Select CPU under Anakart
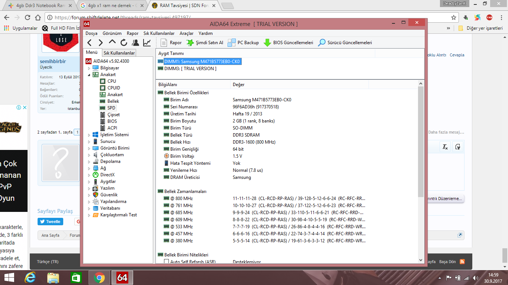The image size is (508, 285). coord(112,81)
